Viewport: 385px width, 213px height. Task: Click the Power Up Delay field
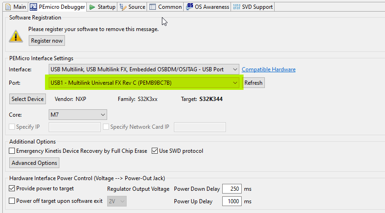point(232,201)
